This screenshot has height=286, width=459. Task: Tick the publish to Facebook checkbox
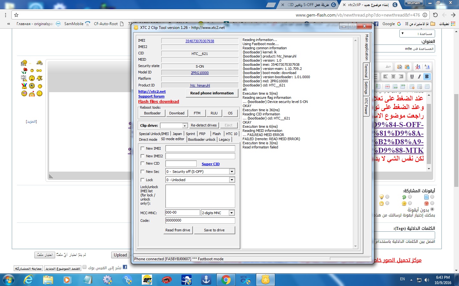coord(84,267)
